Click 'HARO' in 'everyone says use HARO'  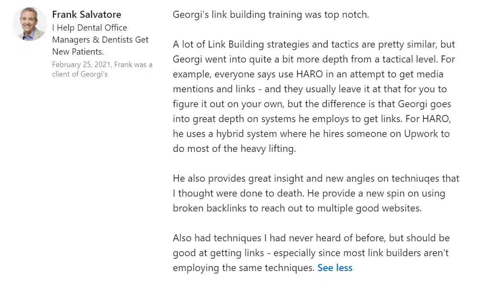click(x=309, y=74)
